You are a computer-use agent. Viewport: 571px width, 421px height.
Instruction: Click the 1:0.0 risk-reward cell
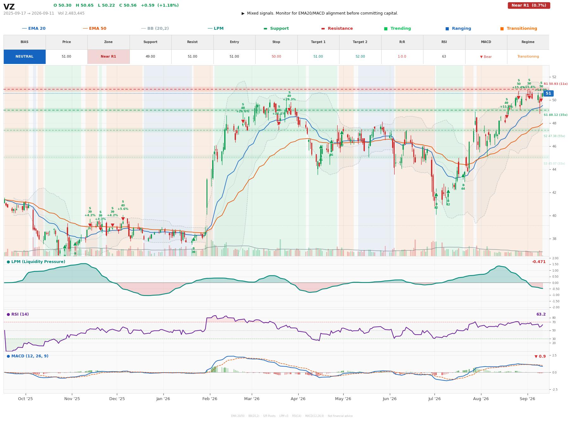402,57
